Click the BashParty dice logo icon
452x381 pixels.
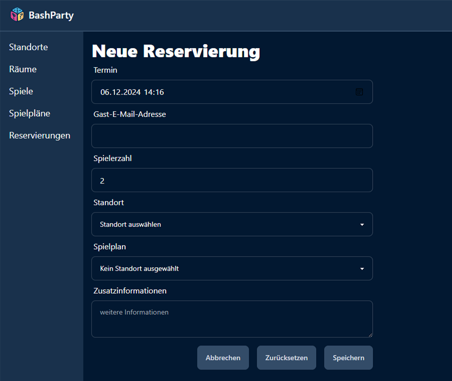coord(17,15)
